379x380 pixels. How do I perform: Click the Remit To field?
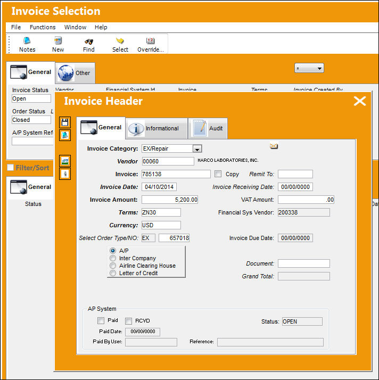(295, 174)
